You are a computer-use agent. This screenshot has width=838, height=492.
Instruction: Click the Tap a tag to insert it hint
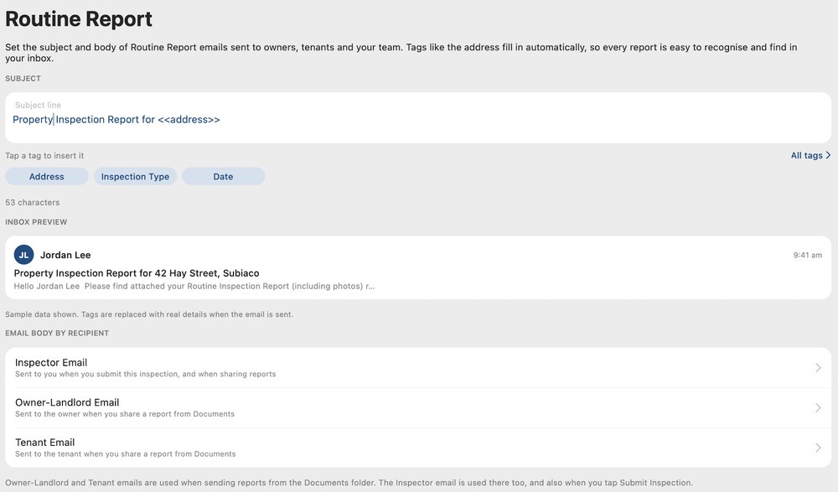pos(44,156)
